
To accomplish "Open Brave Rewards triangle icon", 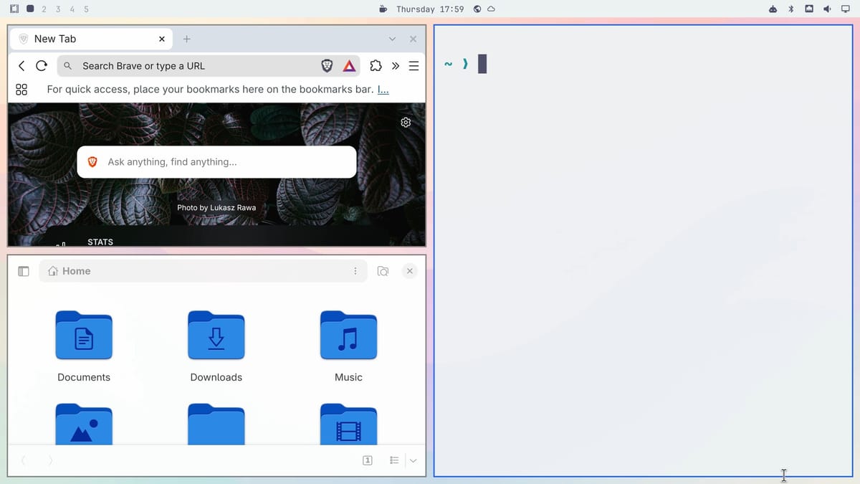I will click(x=349, y=66).
